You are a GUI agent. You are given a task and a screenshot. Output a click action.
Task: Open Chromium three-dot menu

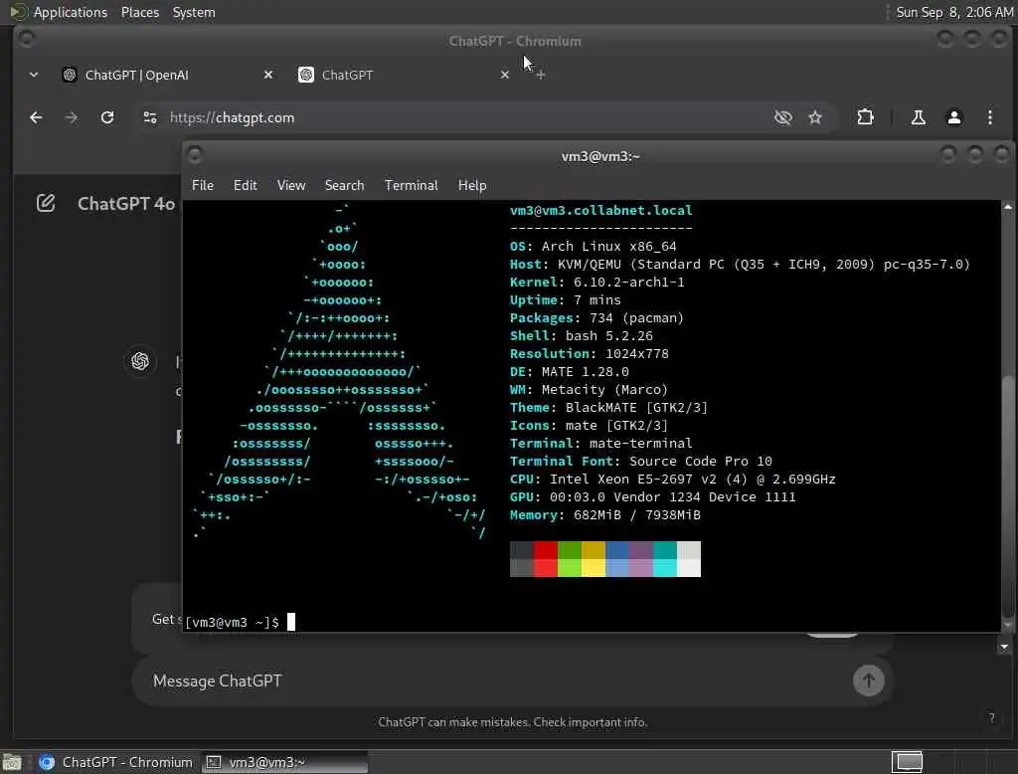click(x=989, y=117)
